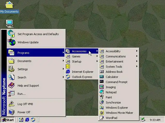Open the Communications folder entry
The width and height of the screenshot is (165, 123).
click(x=119, y=56)
